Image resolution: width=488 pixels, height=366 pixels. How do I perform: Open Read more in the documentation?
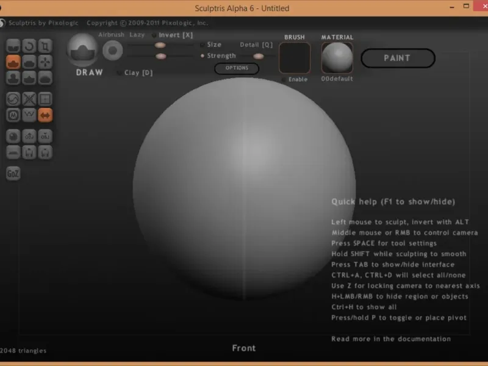tap(391, 339)
